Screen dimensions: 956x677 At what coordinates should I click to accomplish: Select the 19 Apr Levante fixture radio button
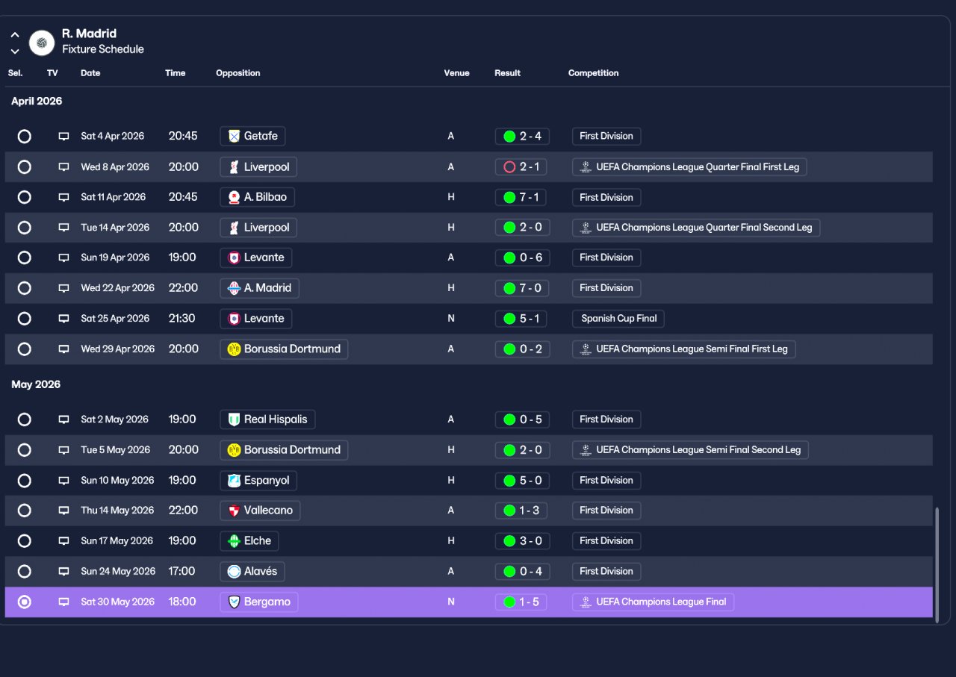pos(25,258)
